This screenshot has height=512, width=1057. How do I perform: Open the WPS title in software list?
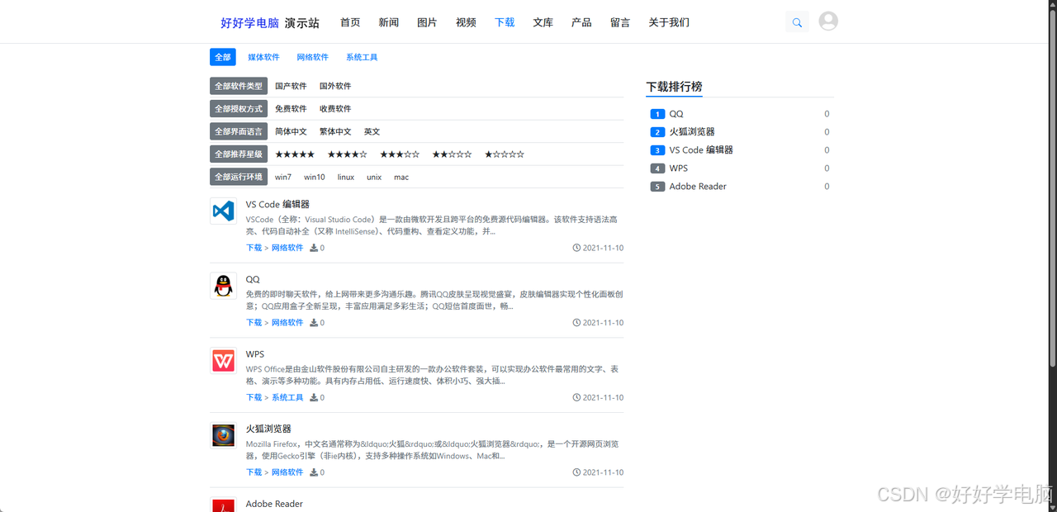(255, 354)
